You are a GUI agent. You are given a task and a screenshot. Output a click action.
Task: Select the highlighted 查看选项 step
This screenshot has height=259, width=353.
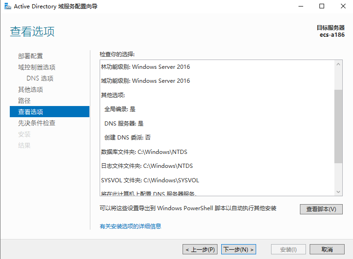(49, 112)
